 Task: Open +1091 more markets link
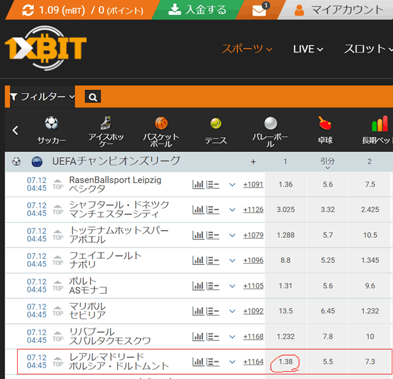pyautogui.click(x=253, y=185)
